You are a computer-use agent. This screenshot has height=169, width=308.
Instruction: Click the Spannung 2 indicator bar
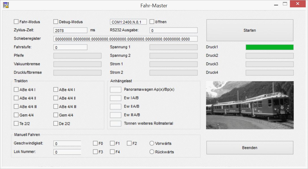173,56
